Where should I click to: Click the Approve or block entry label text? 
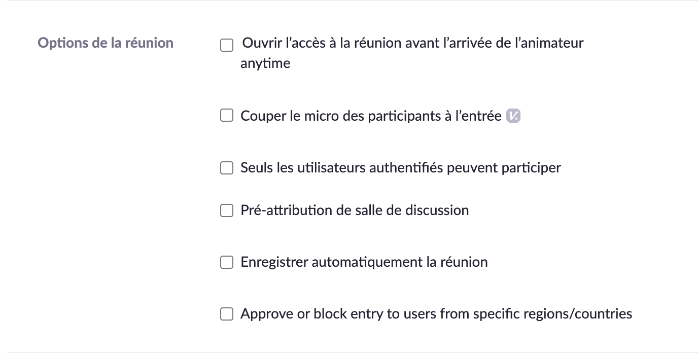click(x=436, y=314)
